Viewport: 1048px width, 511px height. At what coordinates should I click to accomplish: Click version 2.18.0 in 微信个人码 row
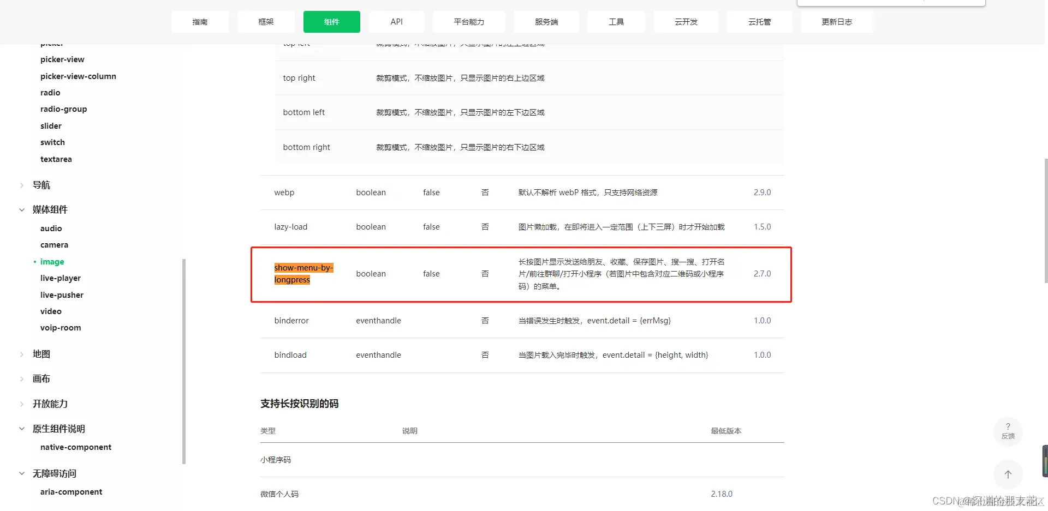(x=722, y=494)
